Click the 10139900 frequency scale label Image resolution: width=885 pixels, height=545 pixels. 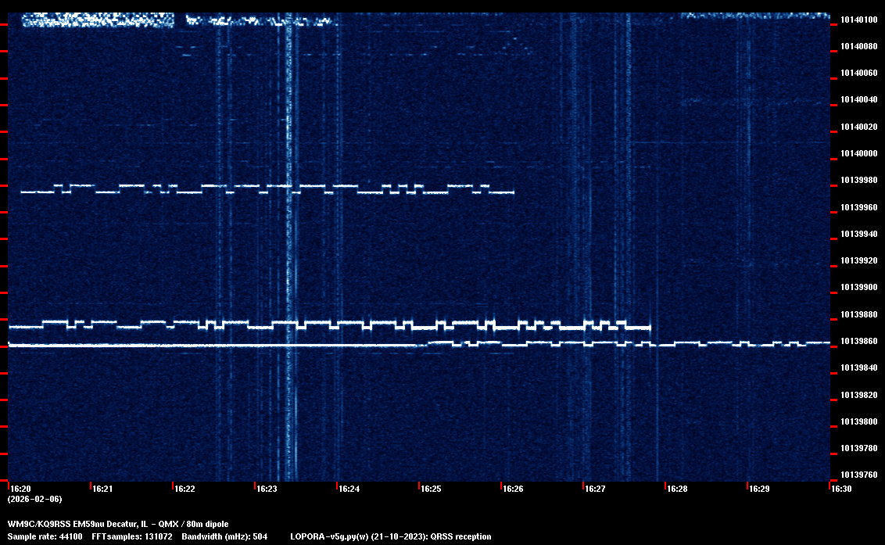(858, 288)
